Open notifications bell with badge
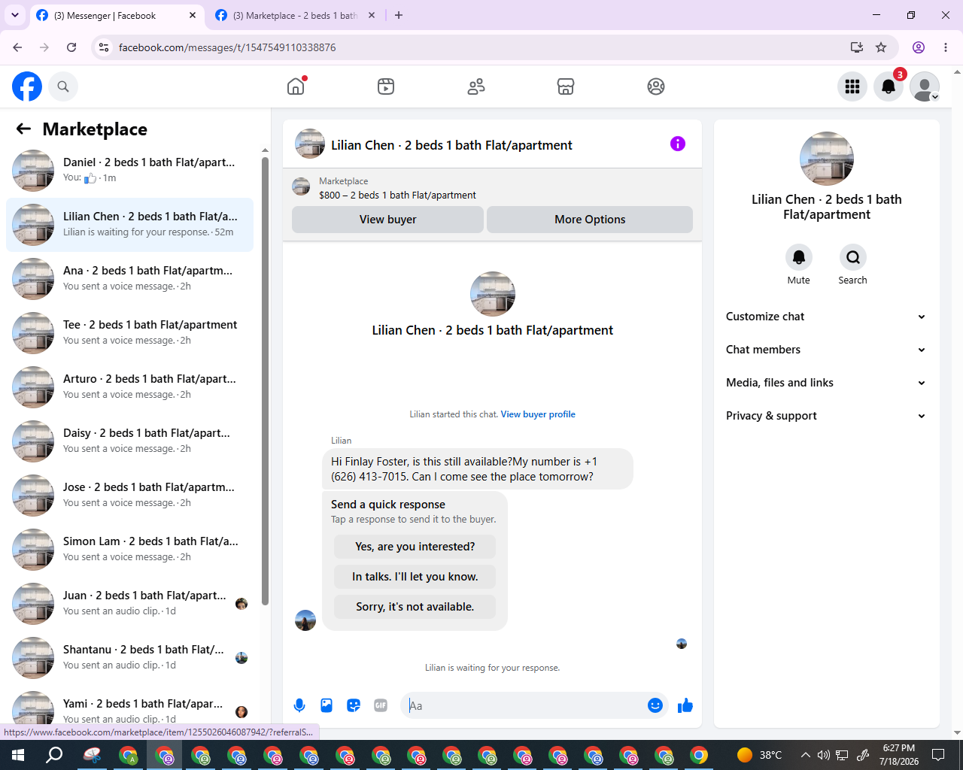 889,86
